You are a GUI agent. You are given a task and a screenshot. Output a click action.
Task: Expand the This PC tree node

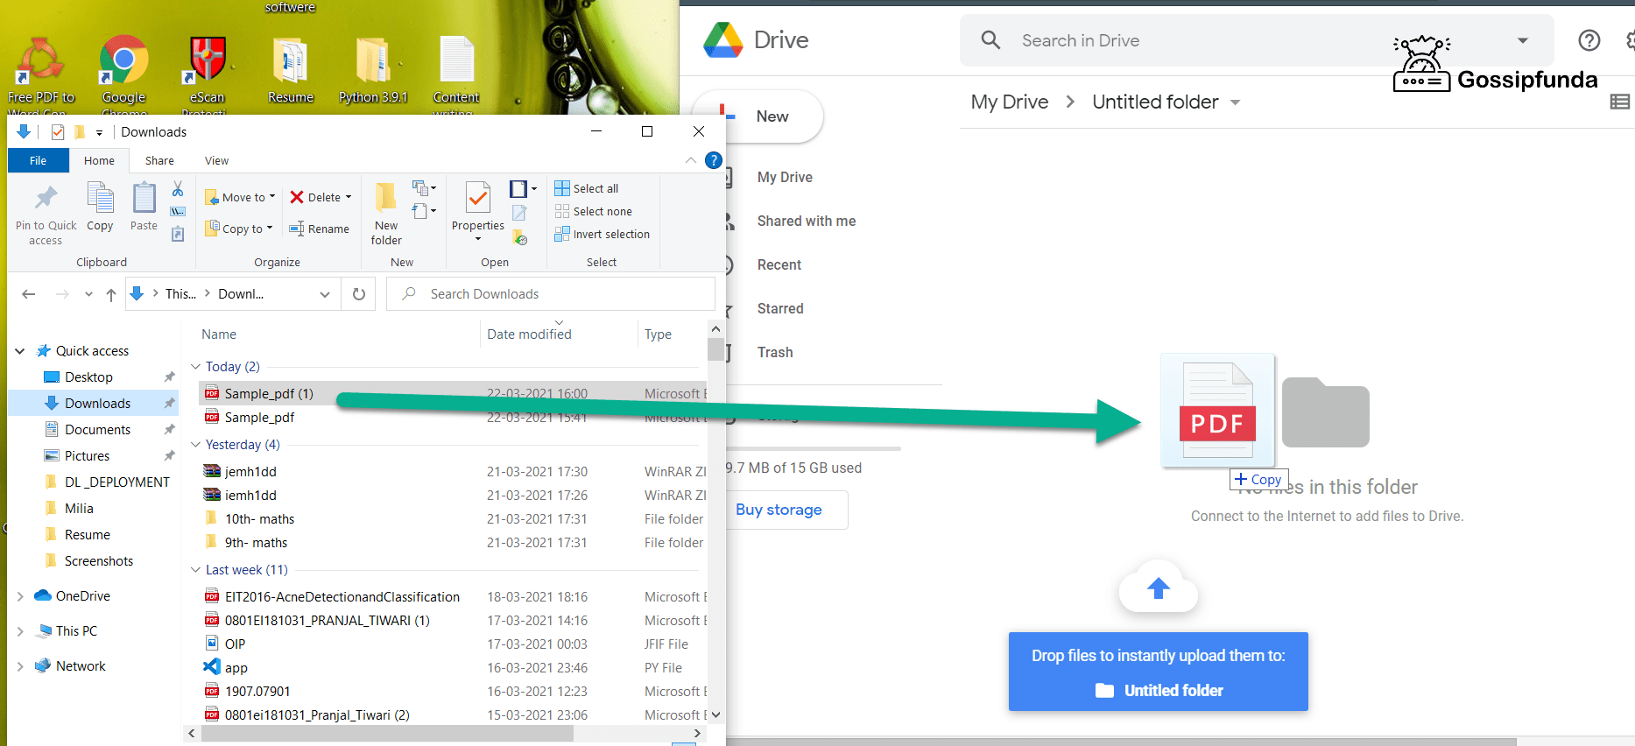point(20,631)
